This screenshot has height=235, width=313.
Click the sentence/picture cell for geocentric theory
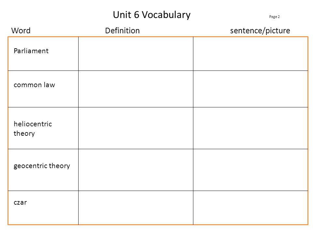(x=250, y=170)
